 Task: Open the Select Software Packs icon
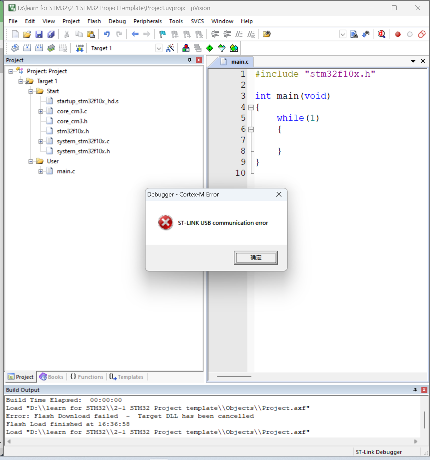(x=221, y=48)
